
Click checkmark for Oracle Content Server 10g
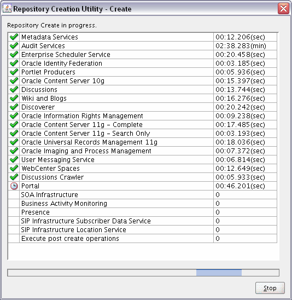(14, 80)
